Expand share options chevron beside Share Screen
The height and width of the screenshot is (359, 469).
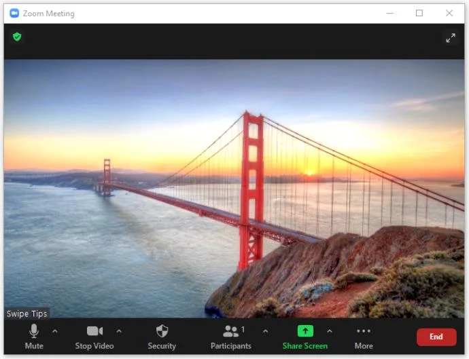point(329,331)
